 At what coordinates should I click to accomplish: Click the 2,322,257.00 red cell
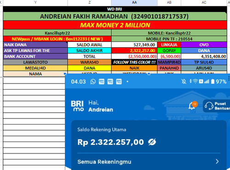tap(134, 51)
